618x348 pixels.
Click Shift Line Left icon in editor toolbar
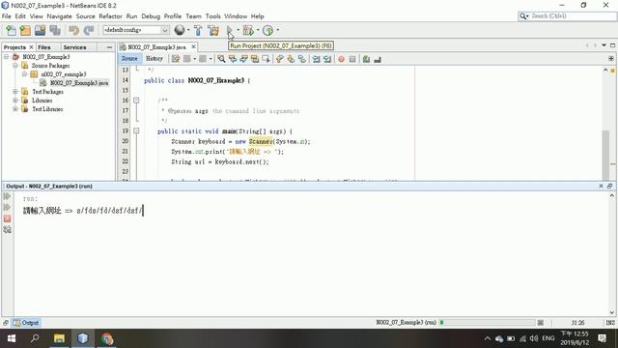[x=316, y=59]
